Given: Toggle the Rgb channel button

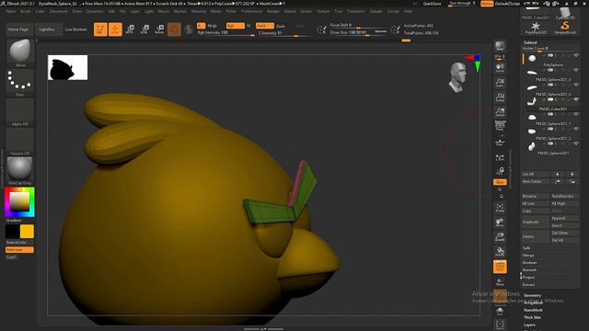Looking at the screenshot, I should 236,26.
